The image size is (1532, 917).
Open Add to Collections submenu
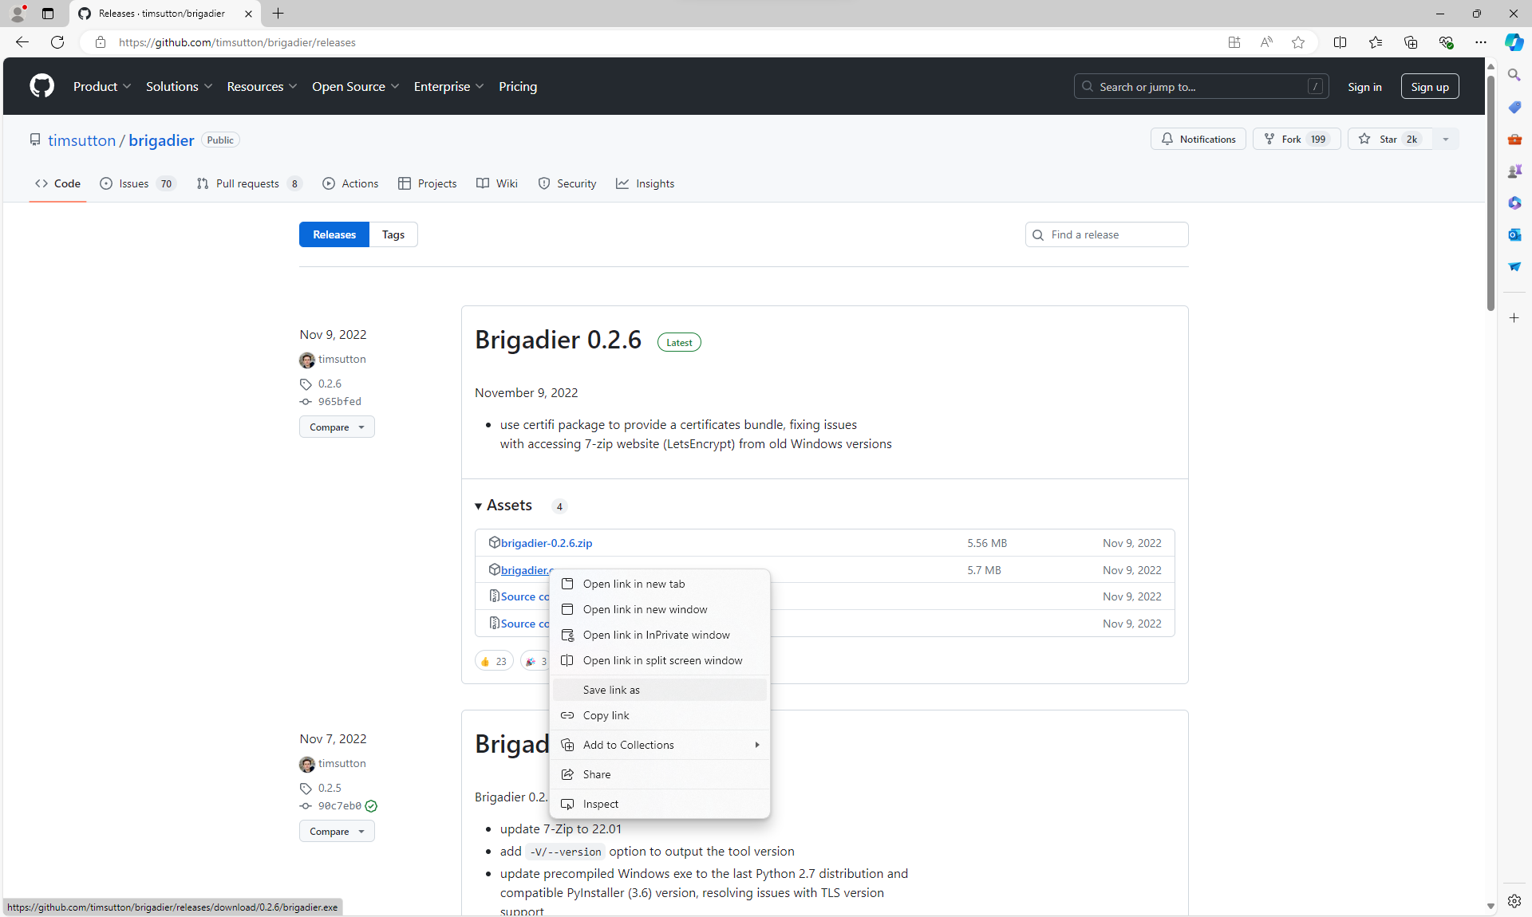point(660,745)
